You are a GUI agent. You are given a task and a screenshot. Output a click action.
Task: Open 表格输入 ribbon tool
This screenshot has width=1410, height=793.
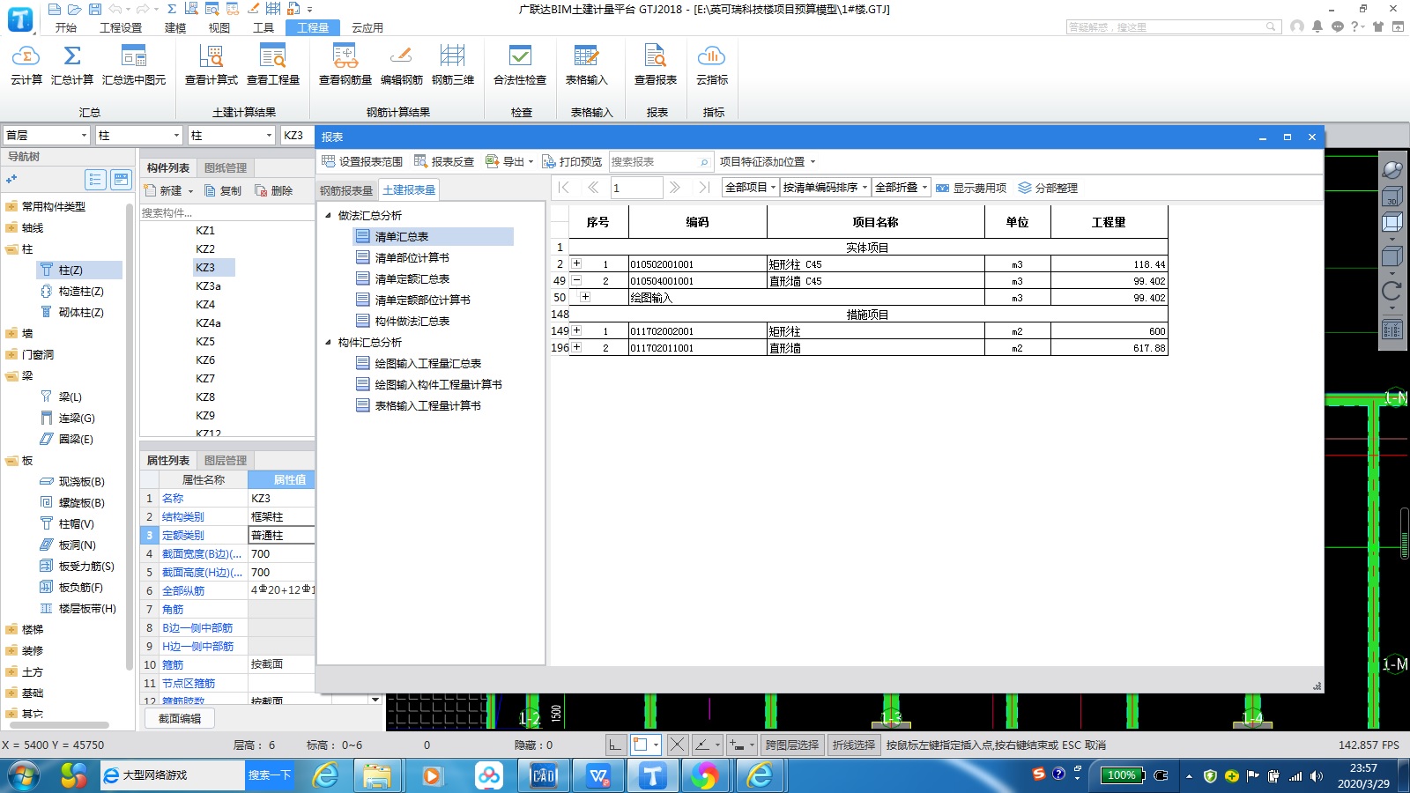(x=587, y=64)
